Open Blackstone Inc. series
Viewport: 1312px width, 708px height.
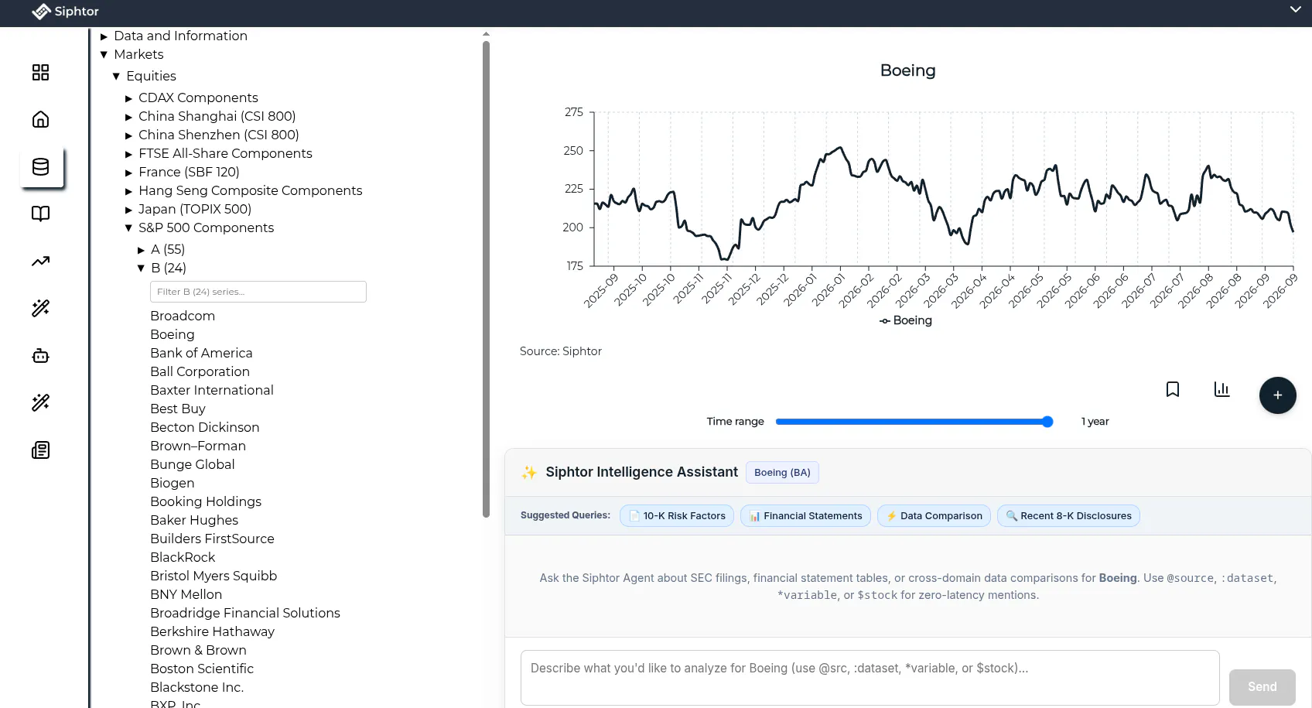(197, 687)
